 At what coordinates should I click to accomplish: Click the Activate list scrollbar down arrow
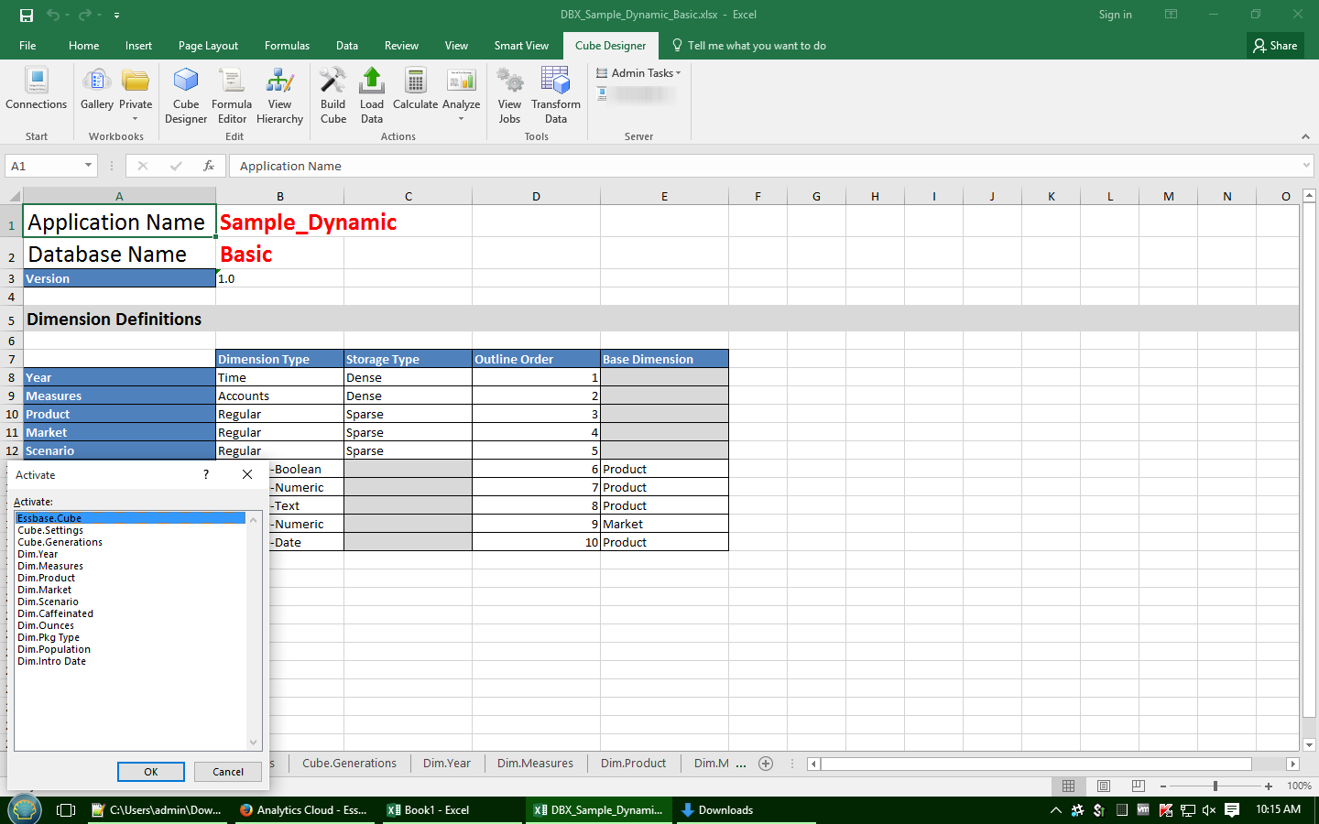tap(254, 743)
